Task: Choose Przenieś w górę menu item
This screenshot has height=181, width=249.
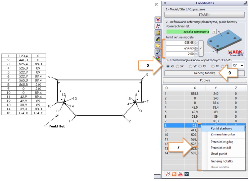Action: click(x=223, y=142)
